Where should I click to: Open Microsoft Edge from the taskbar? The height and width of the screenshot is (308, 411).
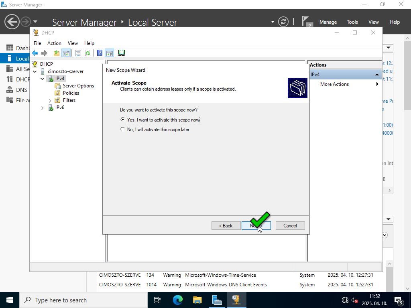[x=178, y=300]
